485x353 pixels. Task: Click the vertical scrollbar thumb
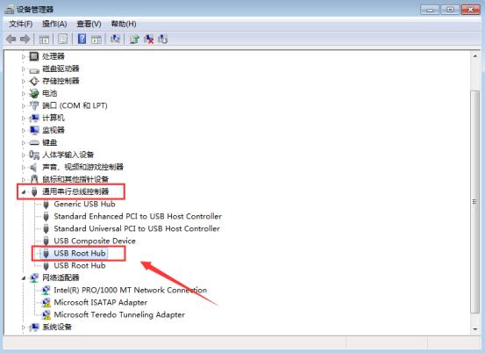pos(474,202)
